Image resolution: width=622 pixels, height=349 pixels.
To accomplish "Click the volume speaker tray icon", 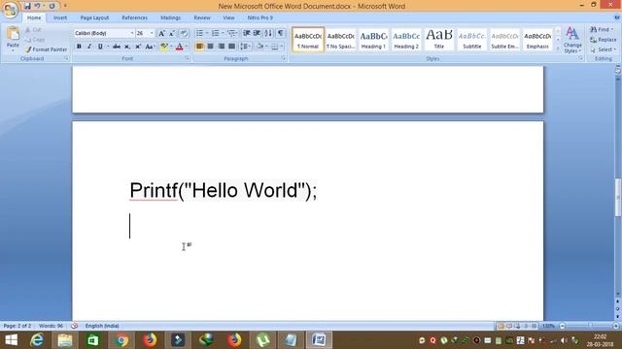I will (x=564, y=340).
